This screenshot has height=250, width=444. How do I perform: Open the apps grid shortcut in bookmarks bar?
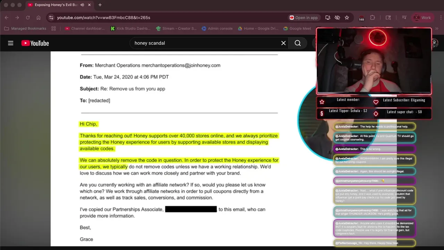53,28
